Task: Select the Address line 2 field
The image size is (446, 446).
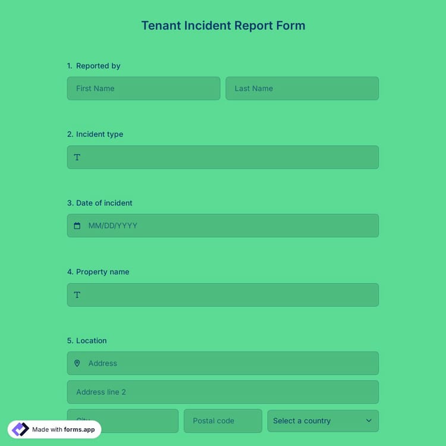Action: pos(223,392)
